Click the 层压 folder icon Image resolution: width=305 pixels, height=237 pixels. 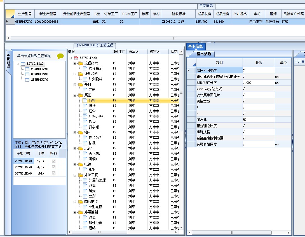(x=81, y=95)
